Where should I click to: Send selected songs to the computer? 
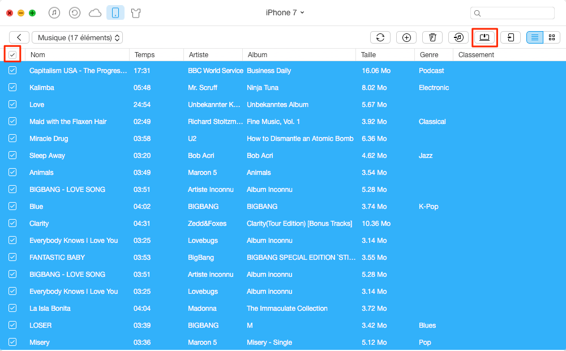coord(484,37)
